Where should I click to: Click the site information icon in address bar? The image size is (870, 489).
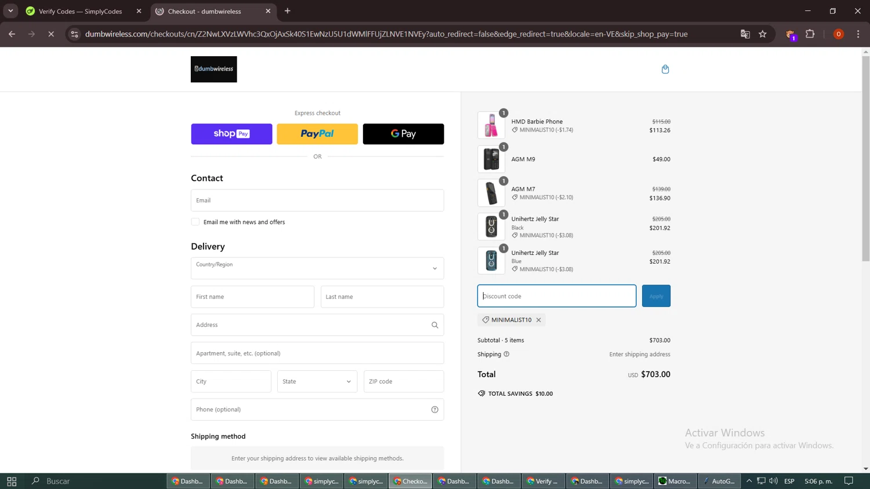(74, 34)
